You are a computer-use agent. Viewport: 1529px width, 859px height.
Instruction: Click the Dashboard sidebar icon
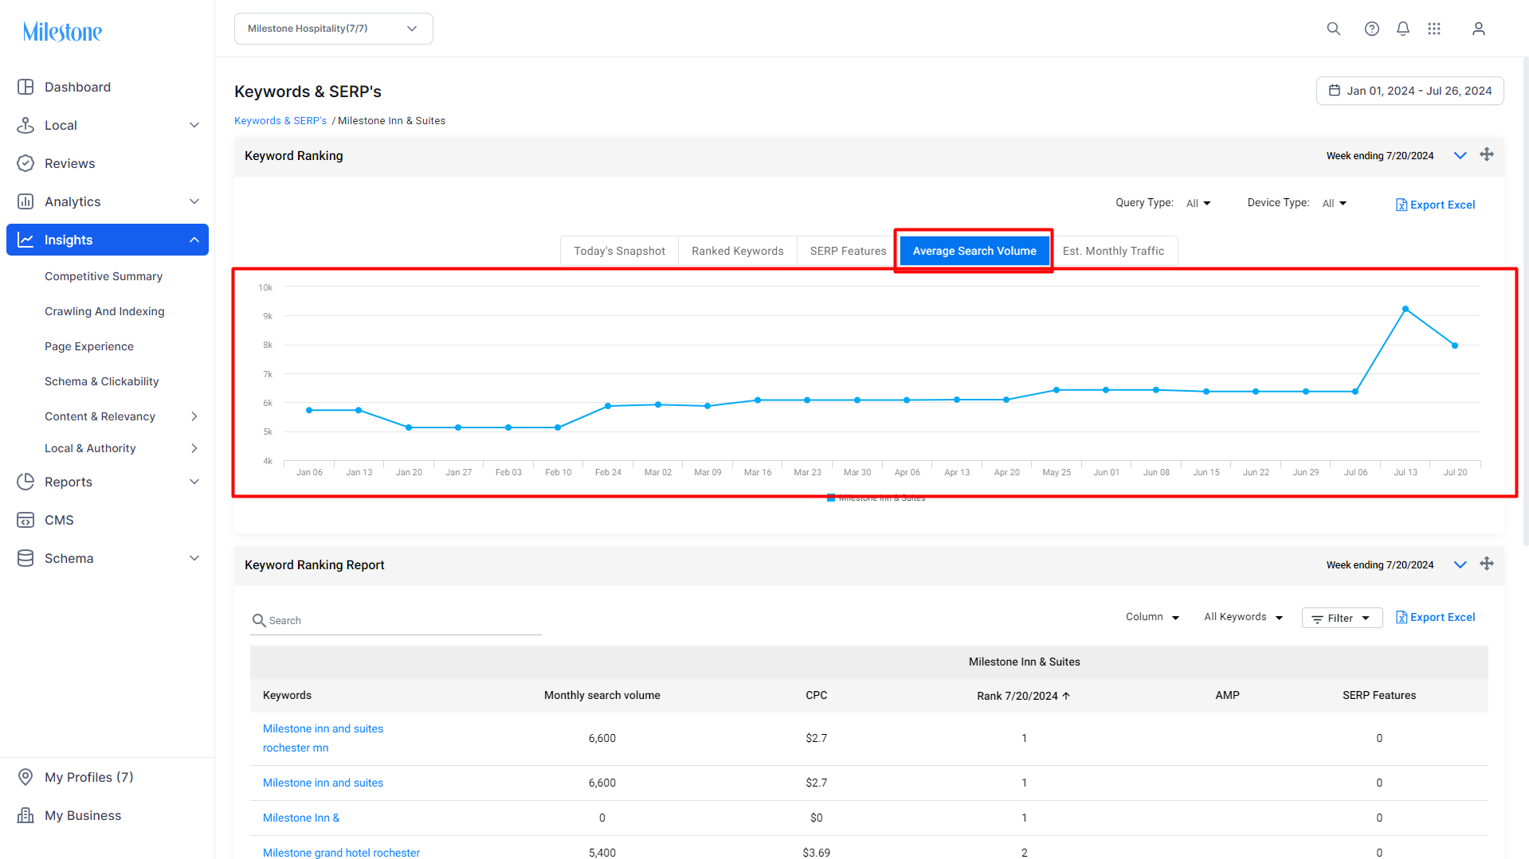[x=25, y=87]
